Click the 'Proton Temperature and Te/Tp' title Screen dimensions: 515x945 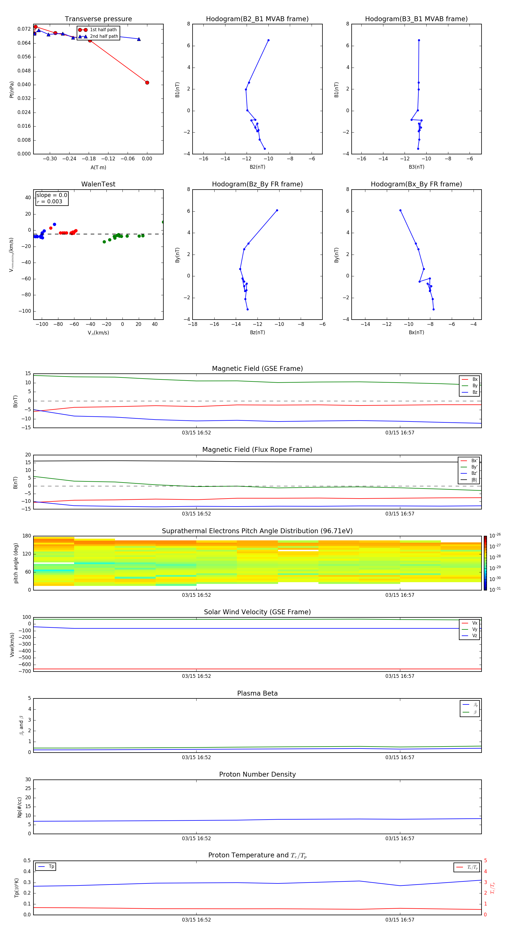[x=257, y=855]
